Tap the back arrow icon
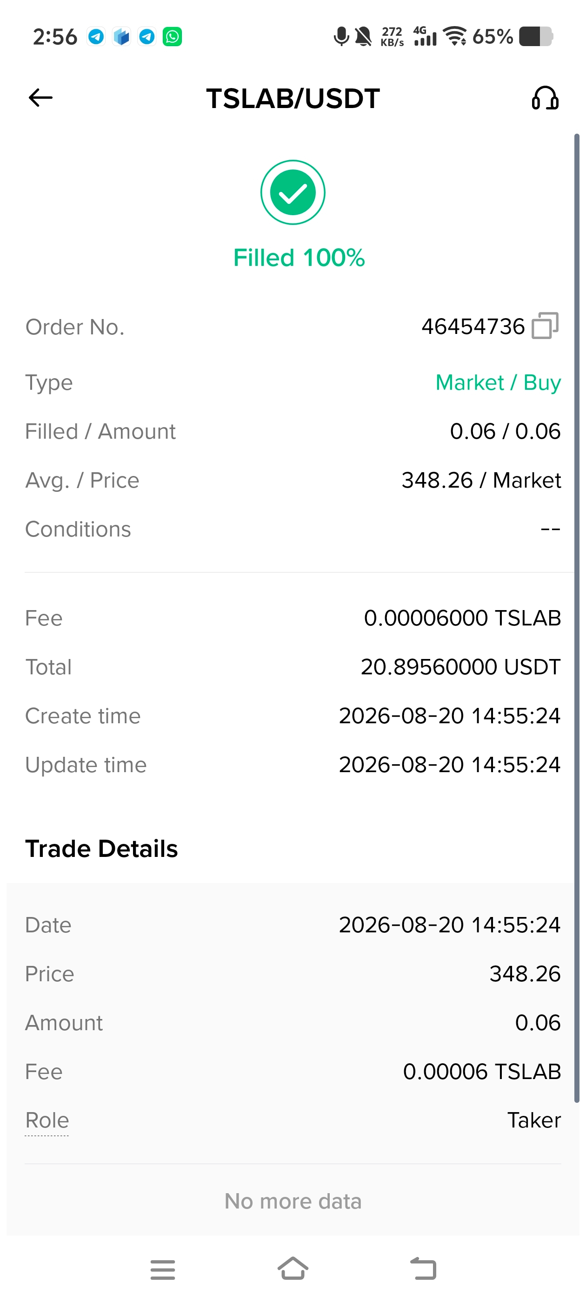This screenshot has height=1304, width=586. pos(40,98)
